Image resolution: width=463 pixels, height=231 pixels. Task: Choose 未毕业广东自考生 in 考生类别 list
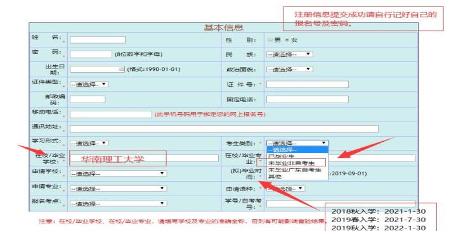[x=297, y=170]
